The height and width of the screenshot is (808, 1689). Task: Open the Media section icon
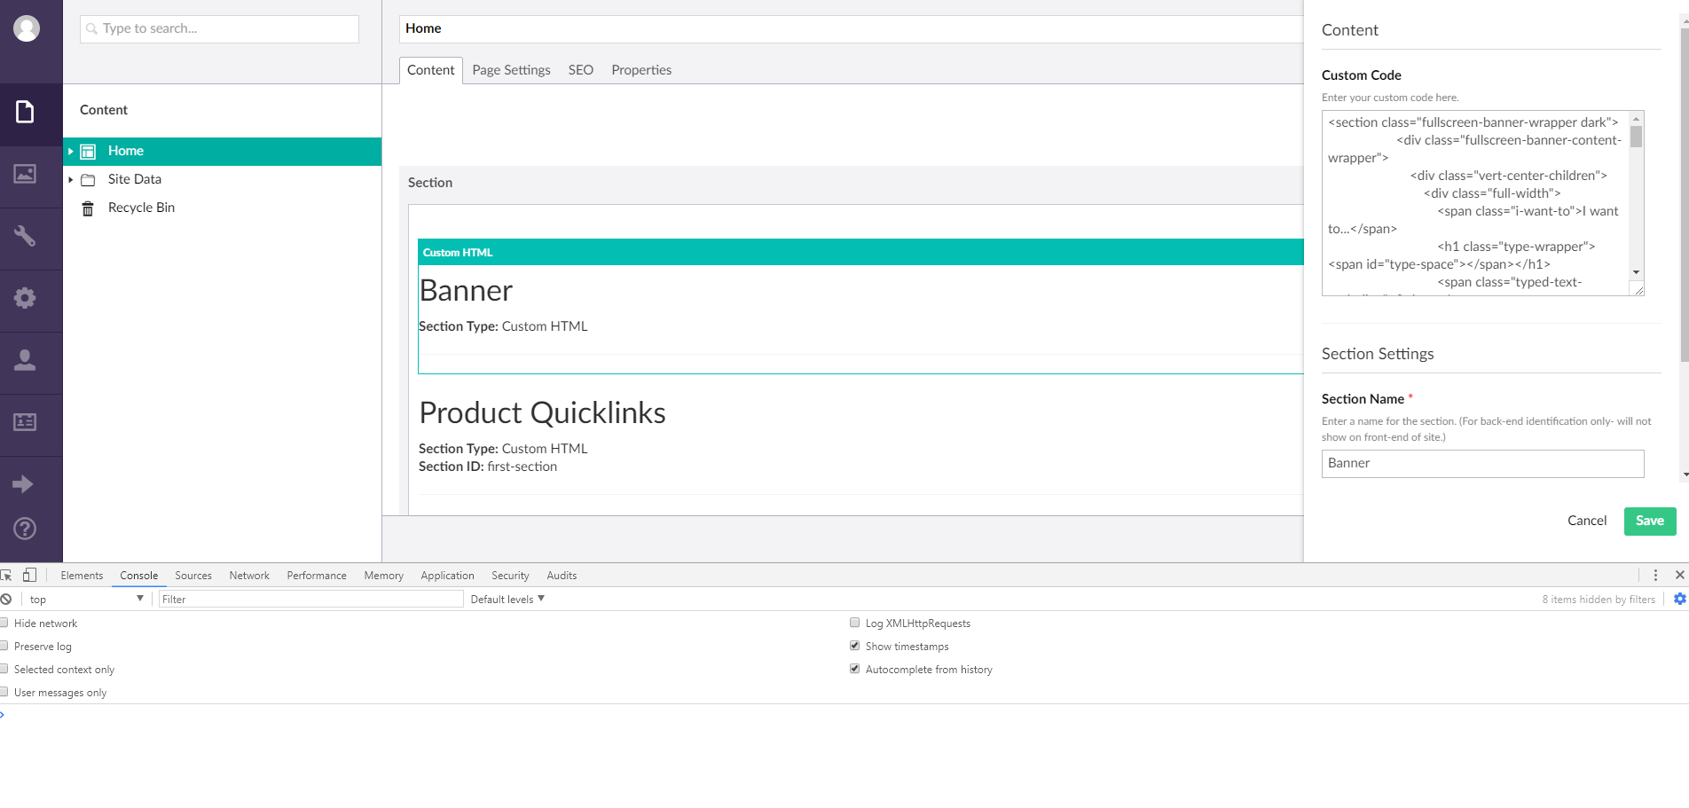point(25,174)
